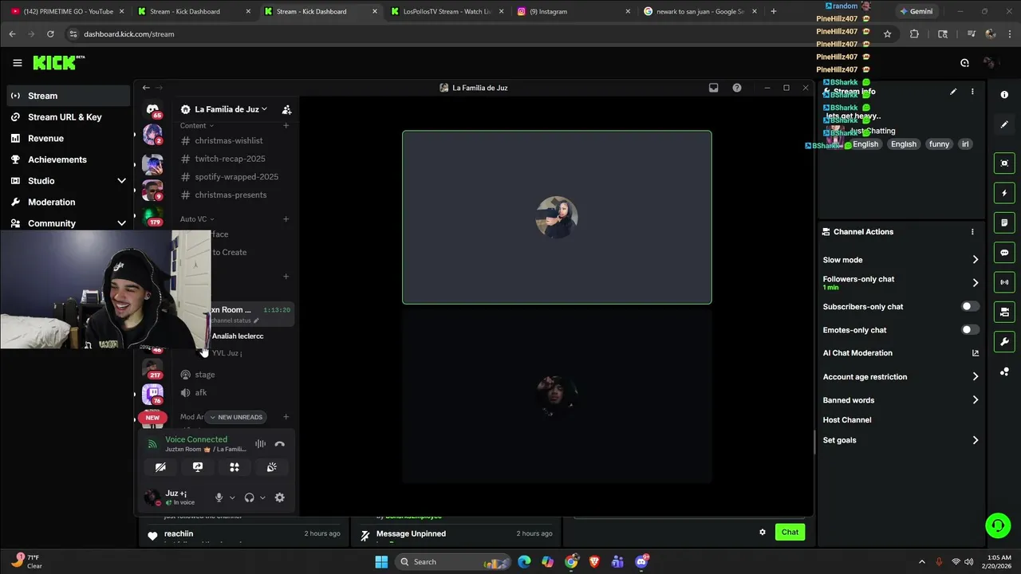
Task: Switch to LosPollosTV Stream browser tab
Action: coord(447,11)
